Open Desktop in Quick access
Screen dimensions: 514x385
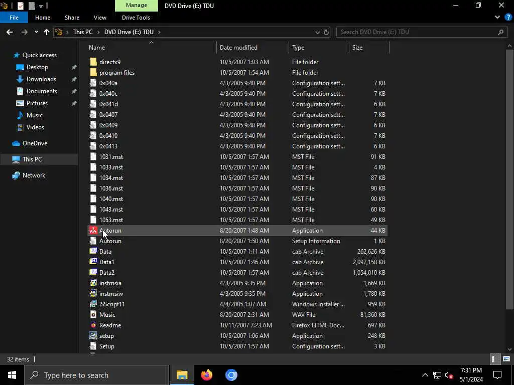[37, 67]
